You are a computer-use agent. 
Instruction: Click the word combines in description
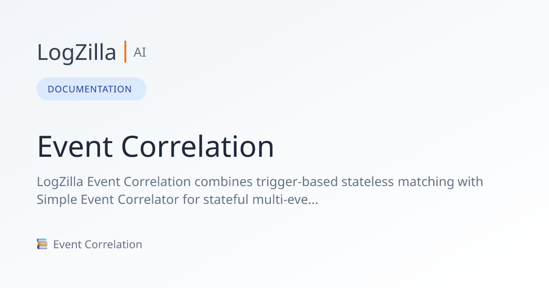[224, 182]
